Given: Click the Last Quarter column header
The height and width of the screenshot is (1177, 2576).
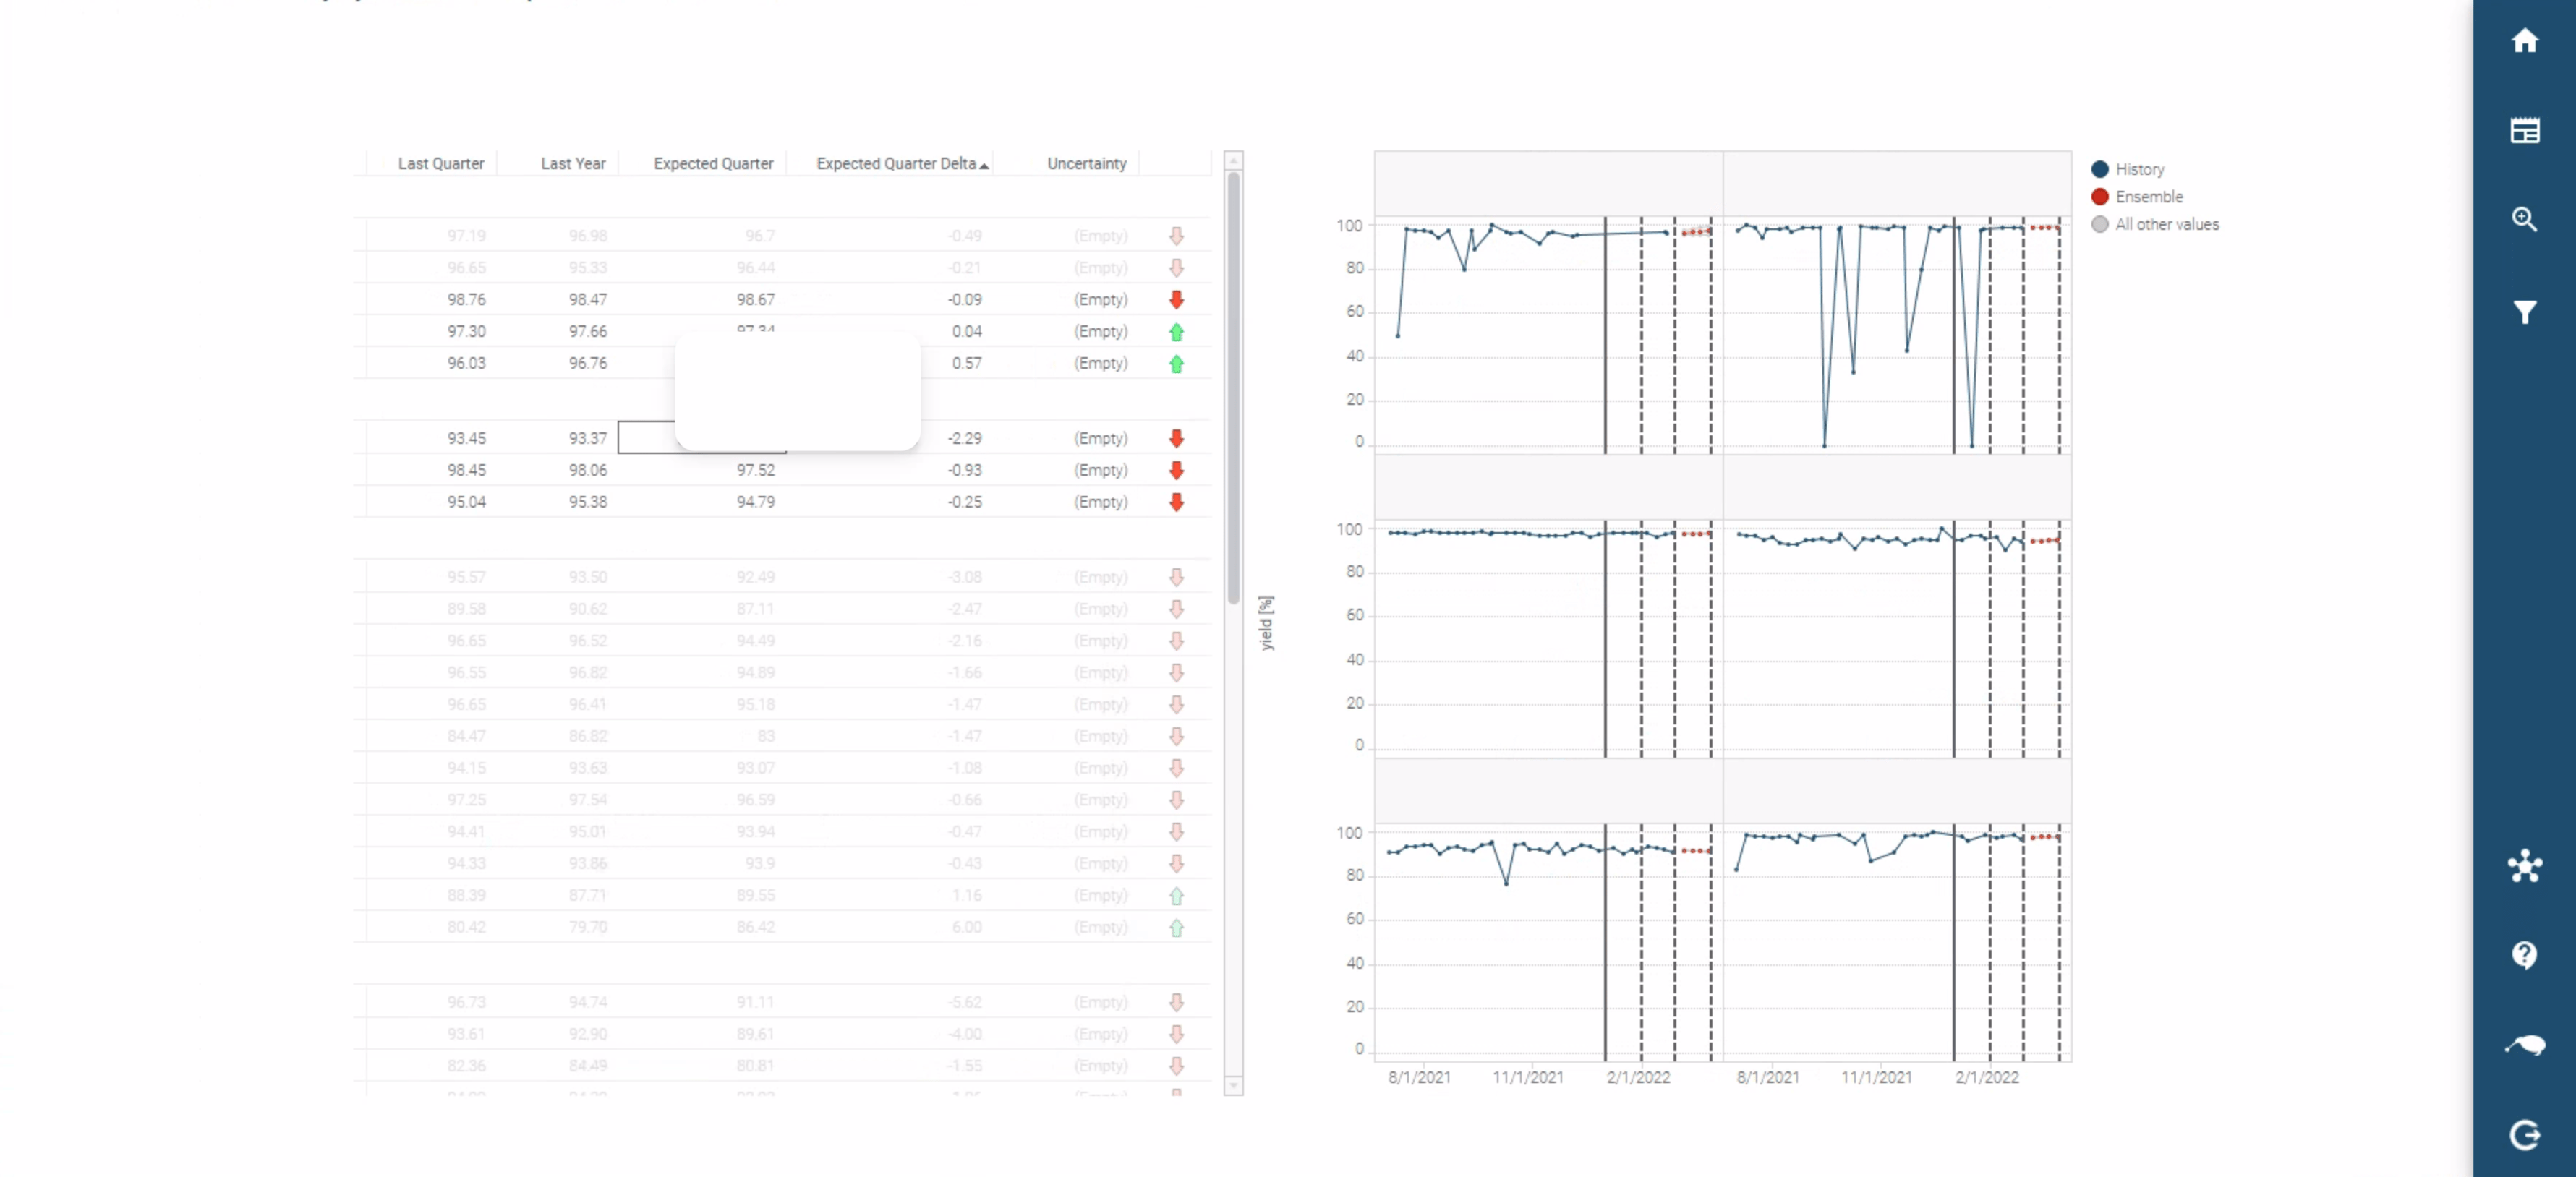Looking at the screenshot, I should (x=440, y=164).
